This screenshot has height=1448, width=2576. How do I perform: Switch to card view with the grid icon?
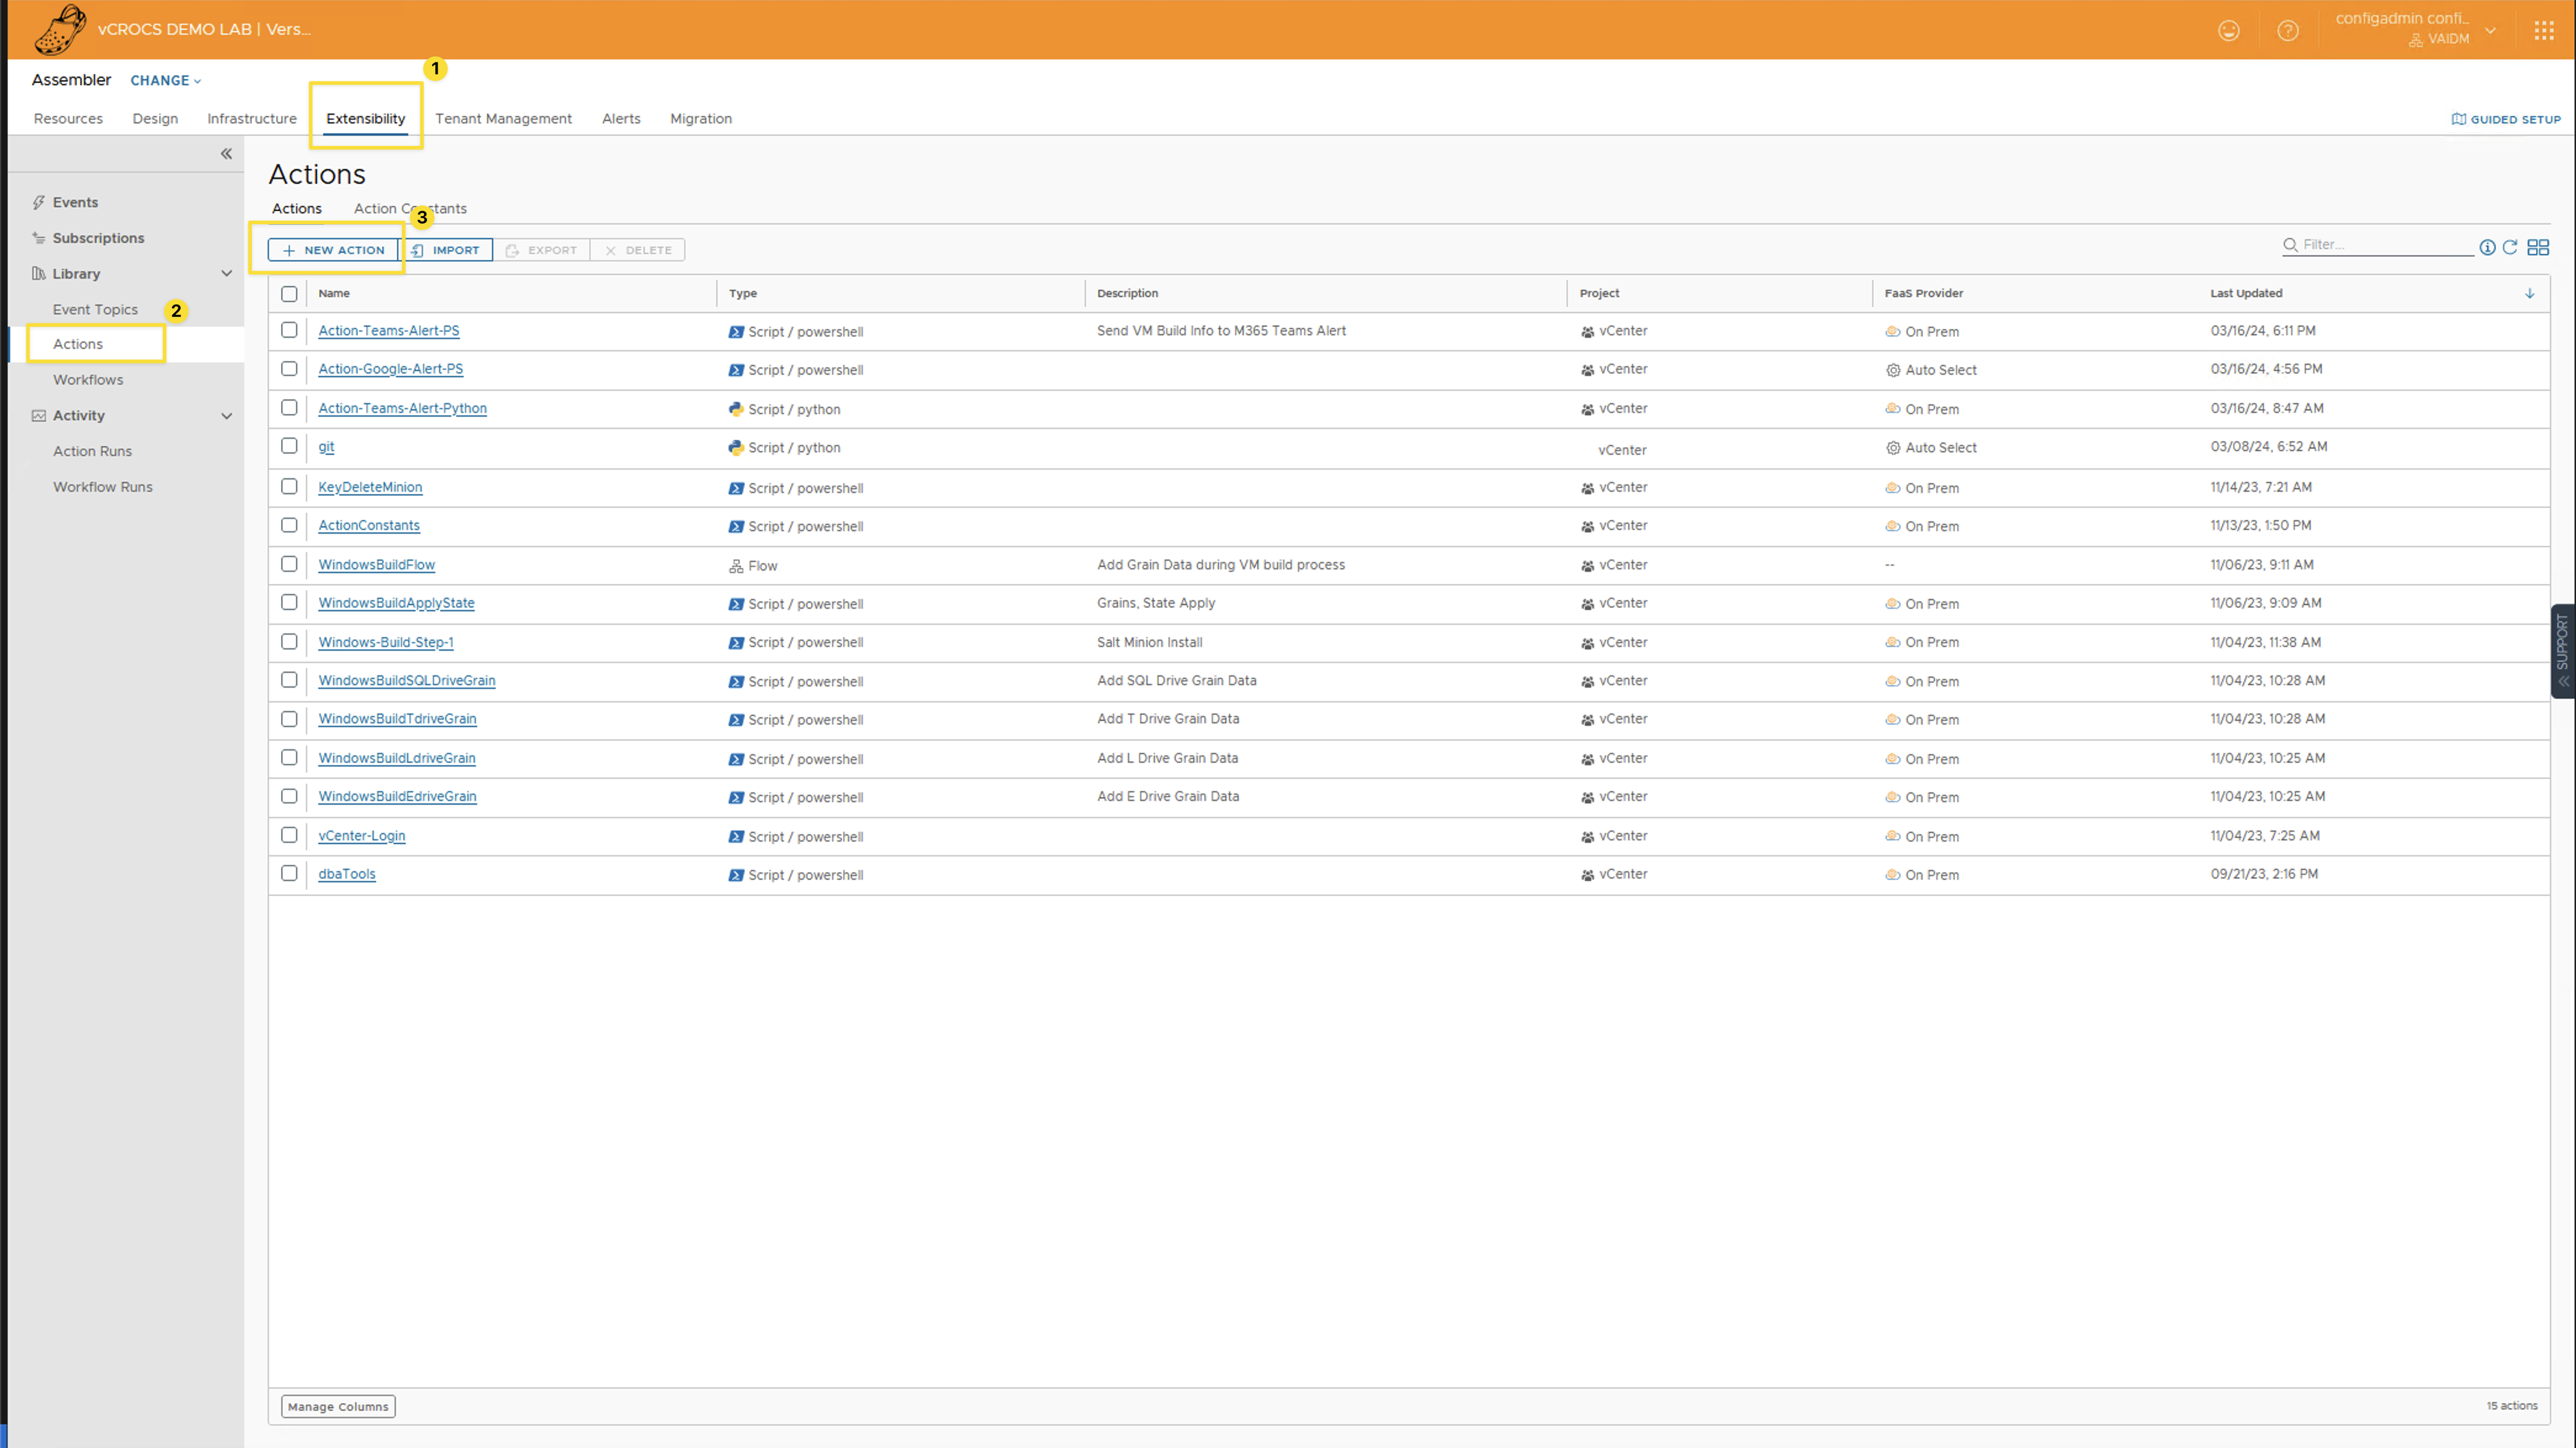pyautogui.click(x=2537, y=247)
